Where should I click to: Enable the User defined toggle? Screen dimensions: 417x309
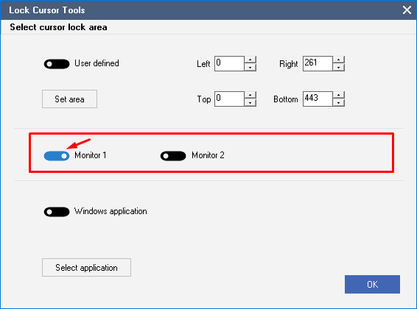(x=57, y=64)
